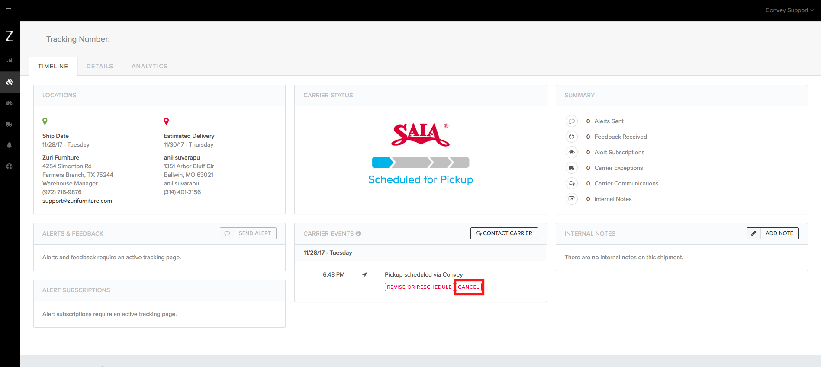This screenshot has height=367, width=821.
Task: Click the red Estimated Delivery location pin
Action: click(x=166, y=121)
